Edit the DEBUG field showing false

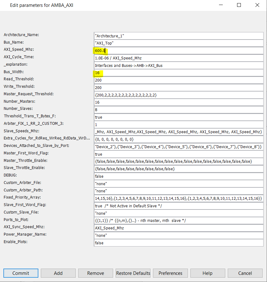click(179, 176)
